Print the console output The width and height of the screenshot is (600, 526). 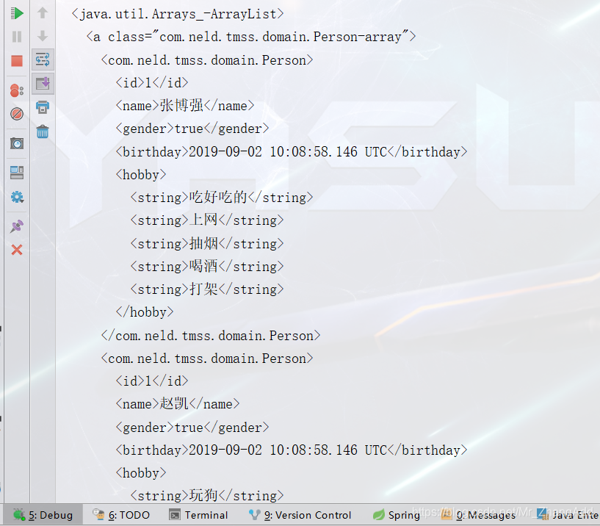(42, 107)
